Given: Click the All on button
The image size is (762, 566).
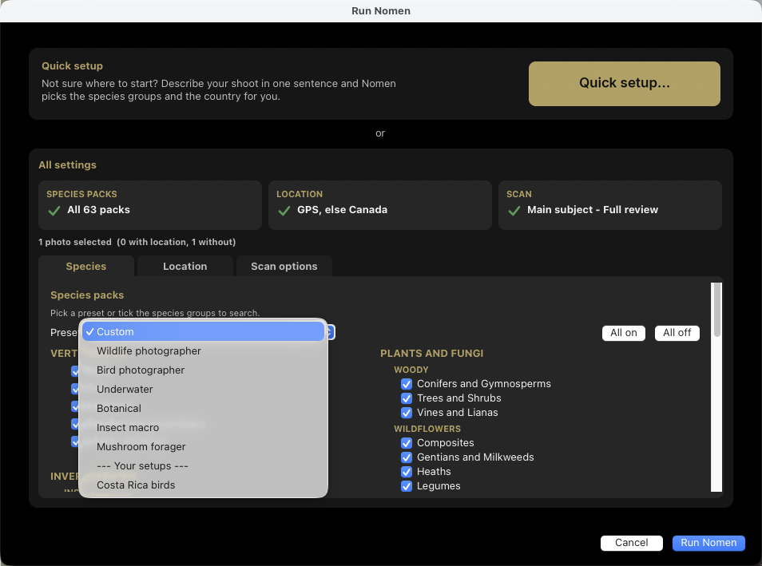Looking at the screenshot, I should [624, 333].
